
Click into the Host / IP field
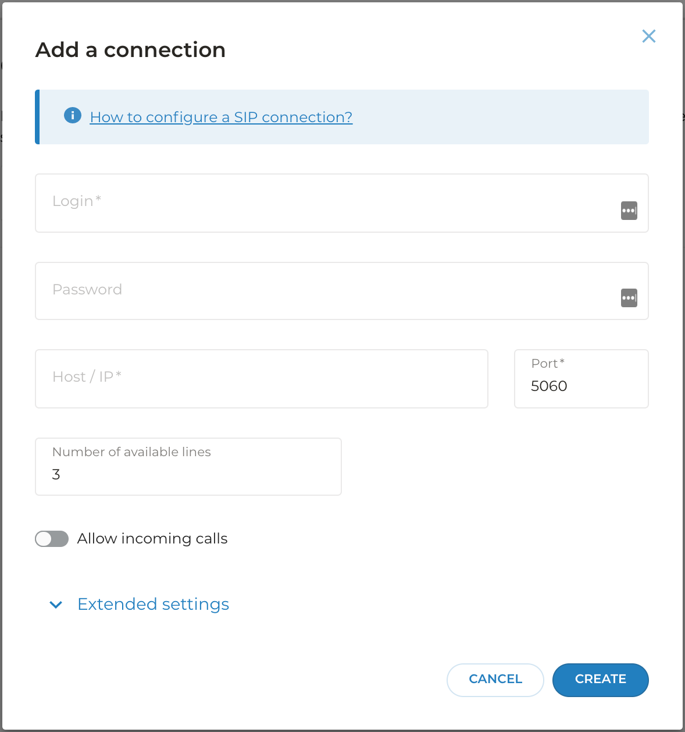pos(262,379)
